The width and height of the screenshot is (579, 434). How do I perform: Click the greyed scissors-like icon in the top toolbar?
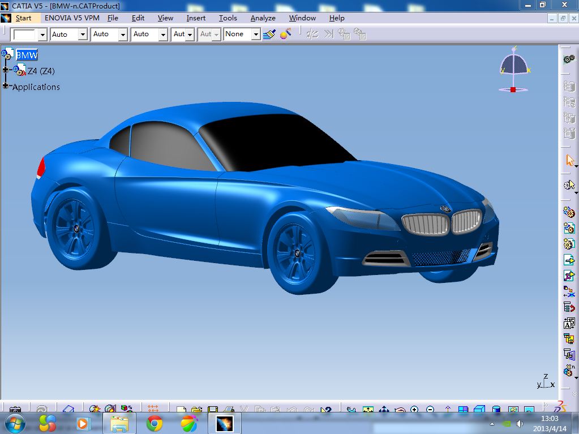312,35
